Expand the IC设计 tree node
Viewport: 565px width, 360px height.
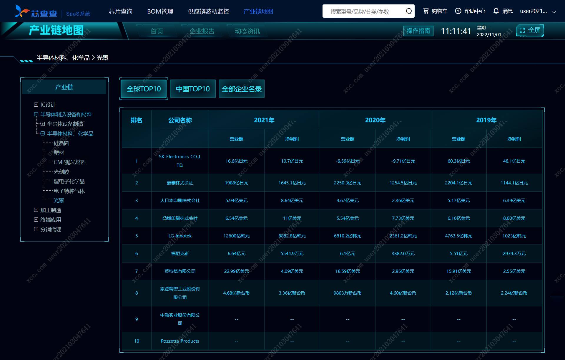(36, 105)
